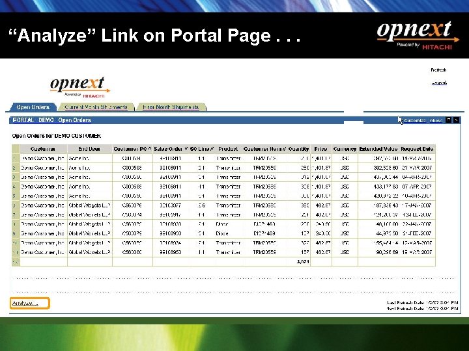
Task: Click the request date 15 MAR 2007
Action: pos(417,252)
